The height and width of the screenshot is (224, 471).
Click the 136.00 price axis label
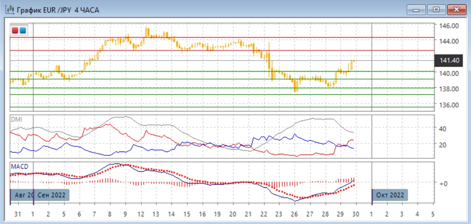(449, 105)
